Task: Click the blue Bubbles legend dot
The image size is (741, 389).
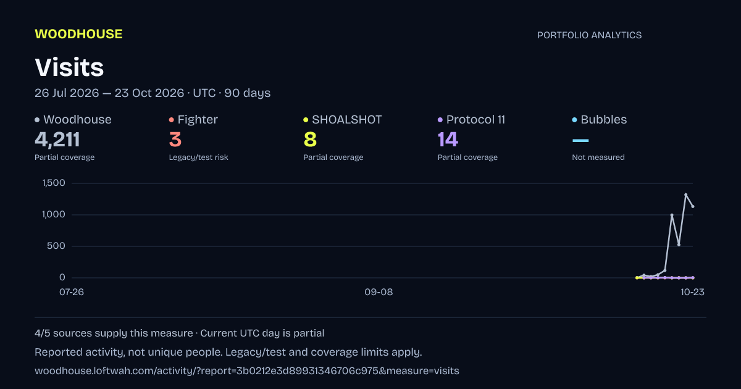Action: (575, 120)
